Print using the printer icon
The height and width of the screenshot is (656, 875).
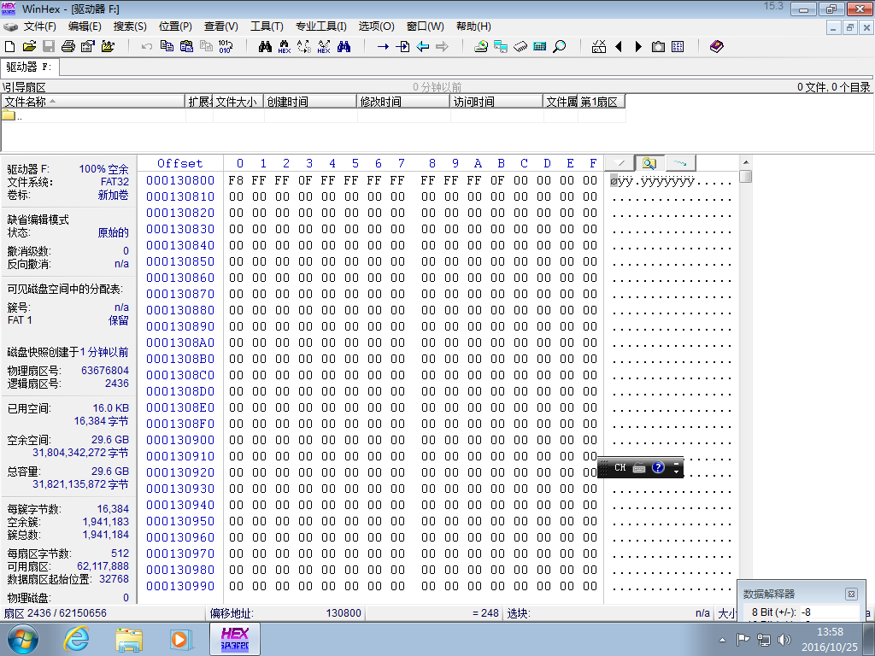coord(68,47)
